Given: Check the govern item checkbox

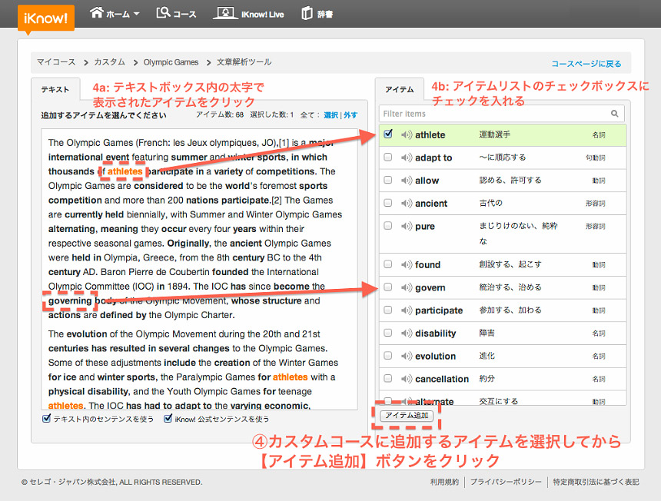Looking at the screenshot, I should point(388,287).
